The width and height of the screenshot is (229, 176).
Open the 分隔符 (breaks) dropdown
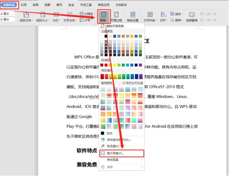[87, 14]
